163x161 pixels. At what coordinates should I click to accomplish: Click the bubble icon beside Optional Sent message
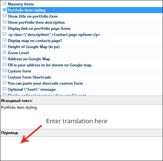5,89
